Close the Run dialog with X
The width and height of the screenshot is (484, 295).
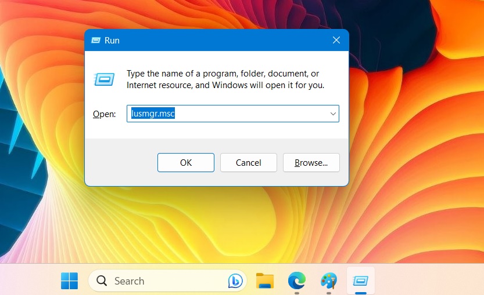(336, 40)
